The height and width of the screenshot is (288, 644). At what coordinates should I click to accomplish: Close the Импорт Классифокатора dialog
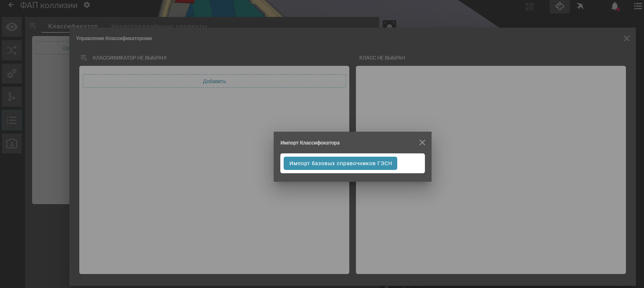click(422, 143)
